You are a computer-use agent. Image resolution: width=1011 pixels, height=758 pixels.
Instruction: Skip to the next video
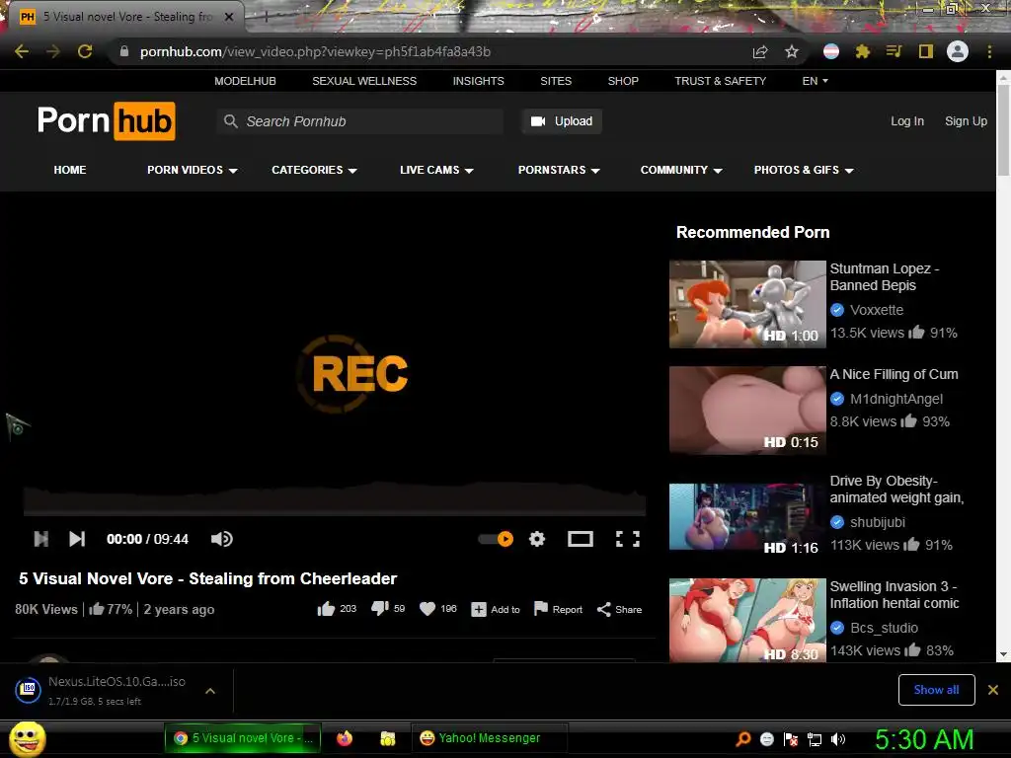[x=77, y=539]
